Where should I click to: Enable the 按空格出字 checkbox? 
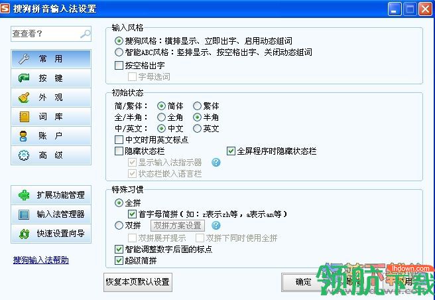(x=119, y=66)
